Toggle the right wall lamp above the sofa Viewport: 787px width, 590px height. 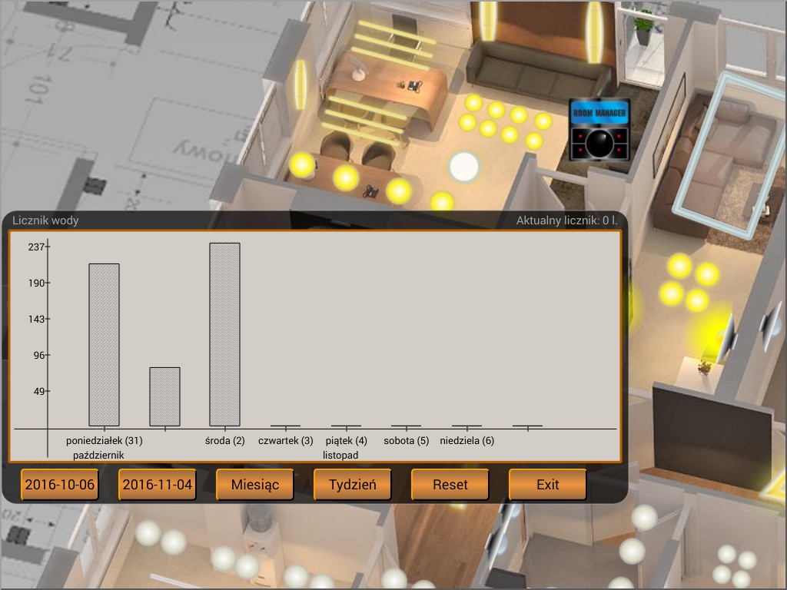point(594,32)
